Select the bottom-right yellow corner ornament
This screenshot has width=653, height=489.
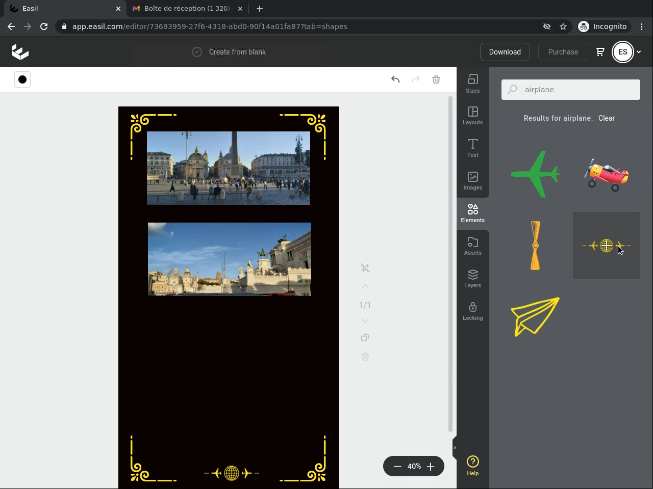click(303, 459)
